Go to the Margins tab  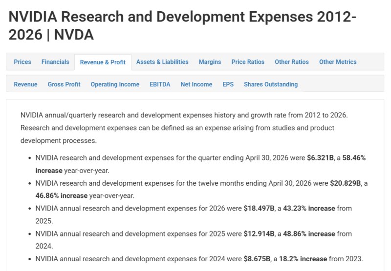(210, 62)
